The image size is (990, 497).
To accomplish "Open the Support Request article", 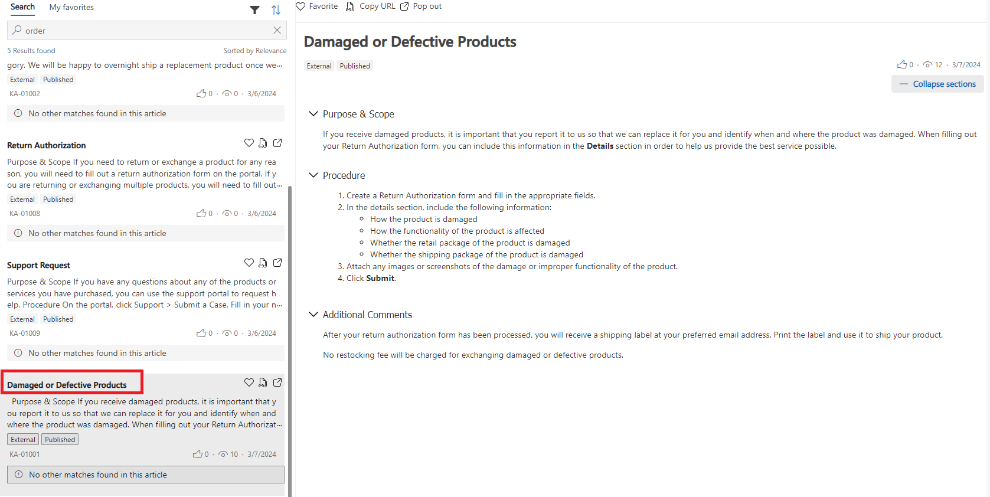I will (38, 265).
